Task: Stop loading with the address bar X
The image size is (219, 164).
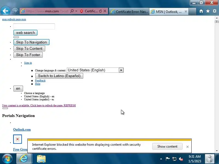Action: click(x=105, y=11)
